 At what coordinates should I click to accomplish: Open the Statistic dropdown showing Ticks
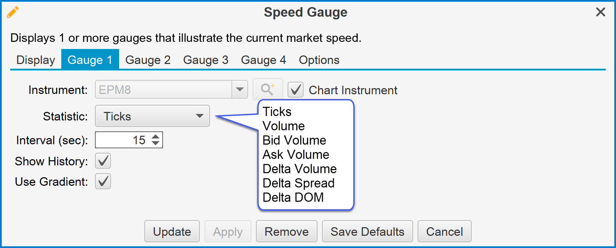point(152,116)
